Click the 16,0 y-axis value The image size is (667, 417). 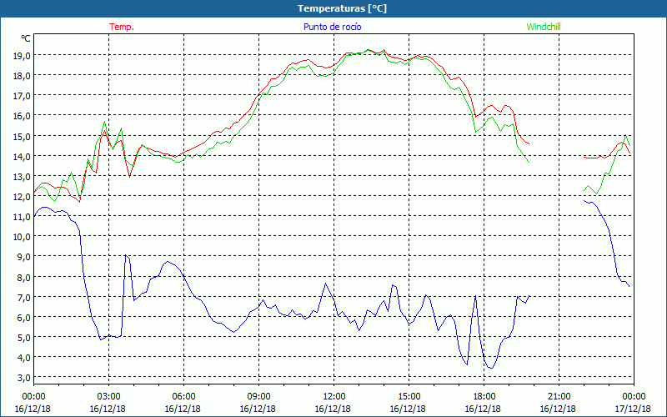pyautogui.click(x=22, y=116)
